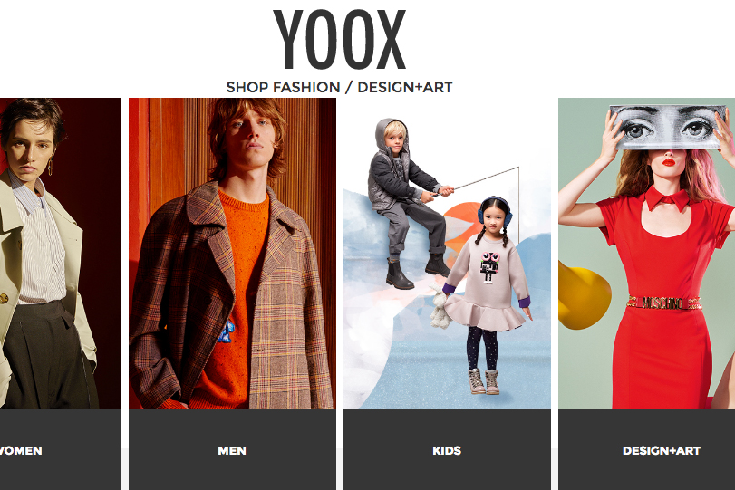
Task: Click the yellow object beside the red dress
Action: (584, 298)
